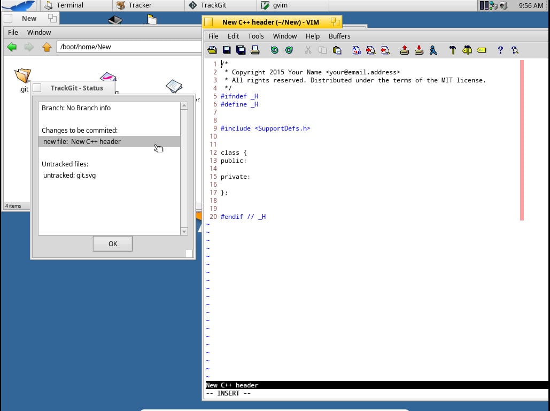Open the Tools menu in gvim
Screen dimensions: 550x411
(255, 36)
